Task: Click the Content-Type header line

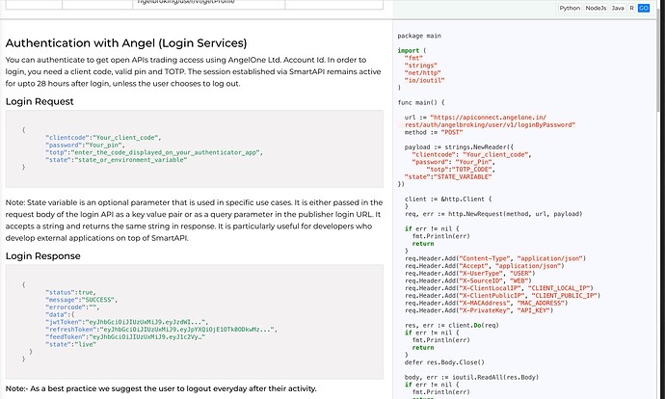Action: point(495,258)
